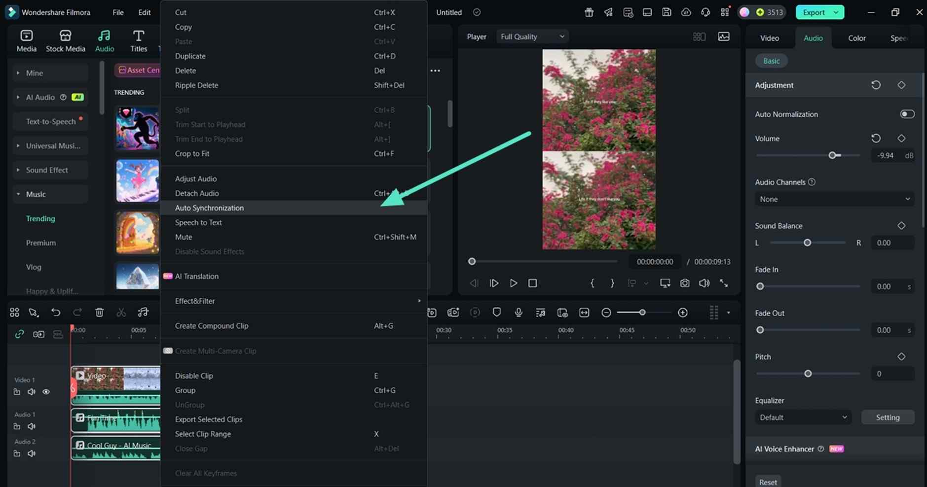This screenshot has height=487, width=927.
Task: Click the Fade In value field
Action: coord(892,286)
